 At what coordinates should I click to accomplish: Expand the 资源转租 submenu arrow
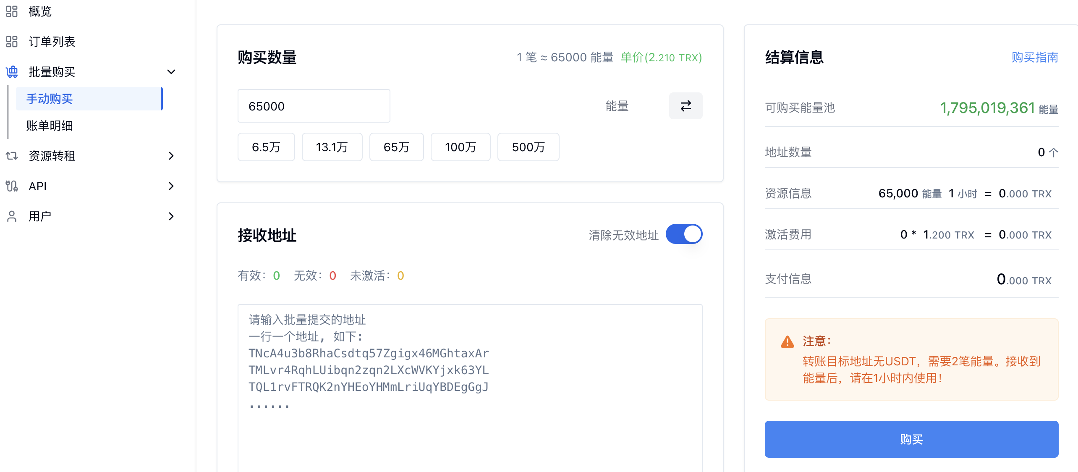pyautogui.click(x=171, y=156)
